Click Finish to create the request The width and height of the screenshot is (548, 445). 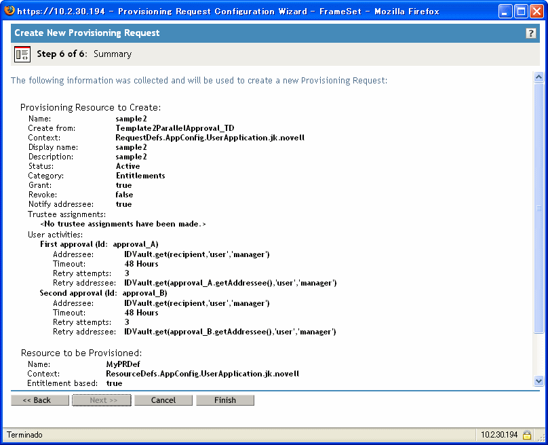(x=225, y=400)
